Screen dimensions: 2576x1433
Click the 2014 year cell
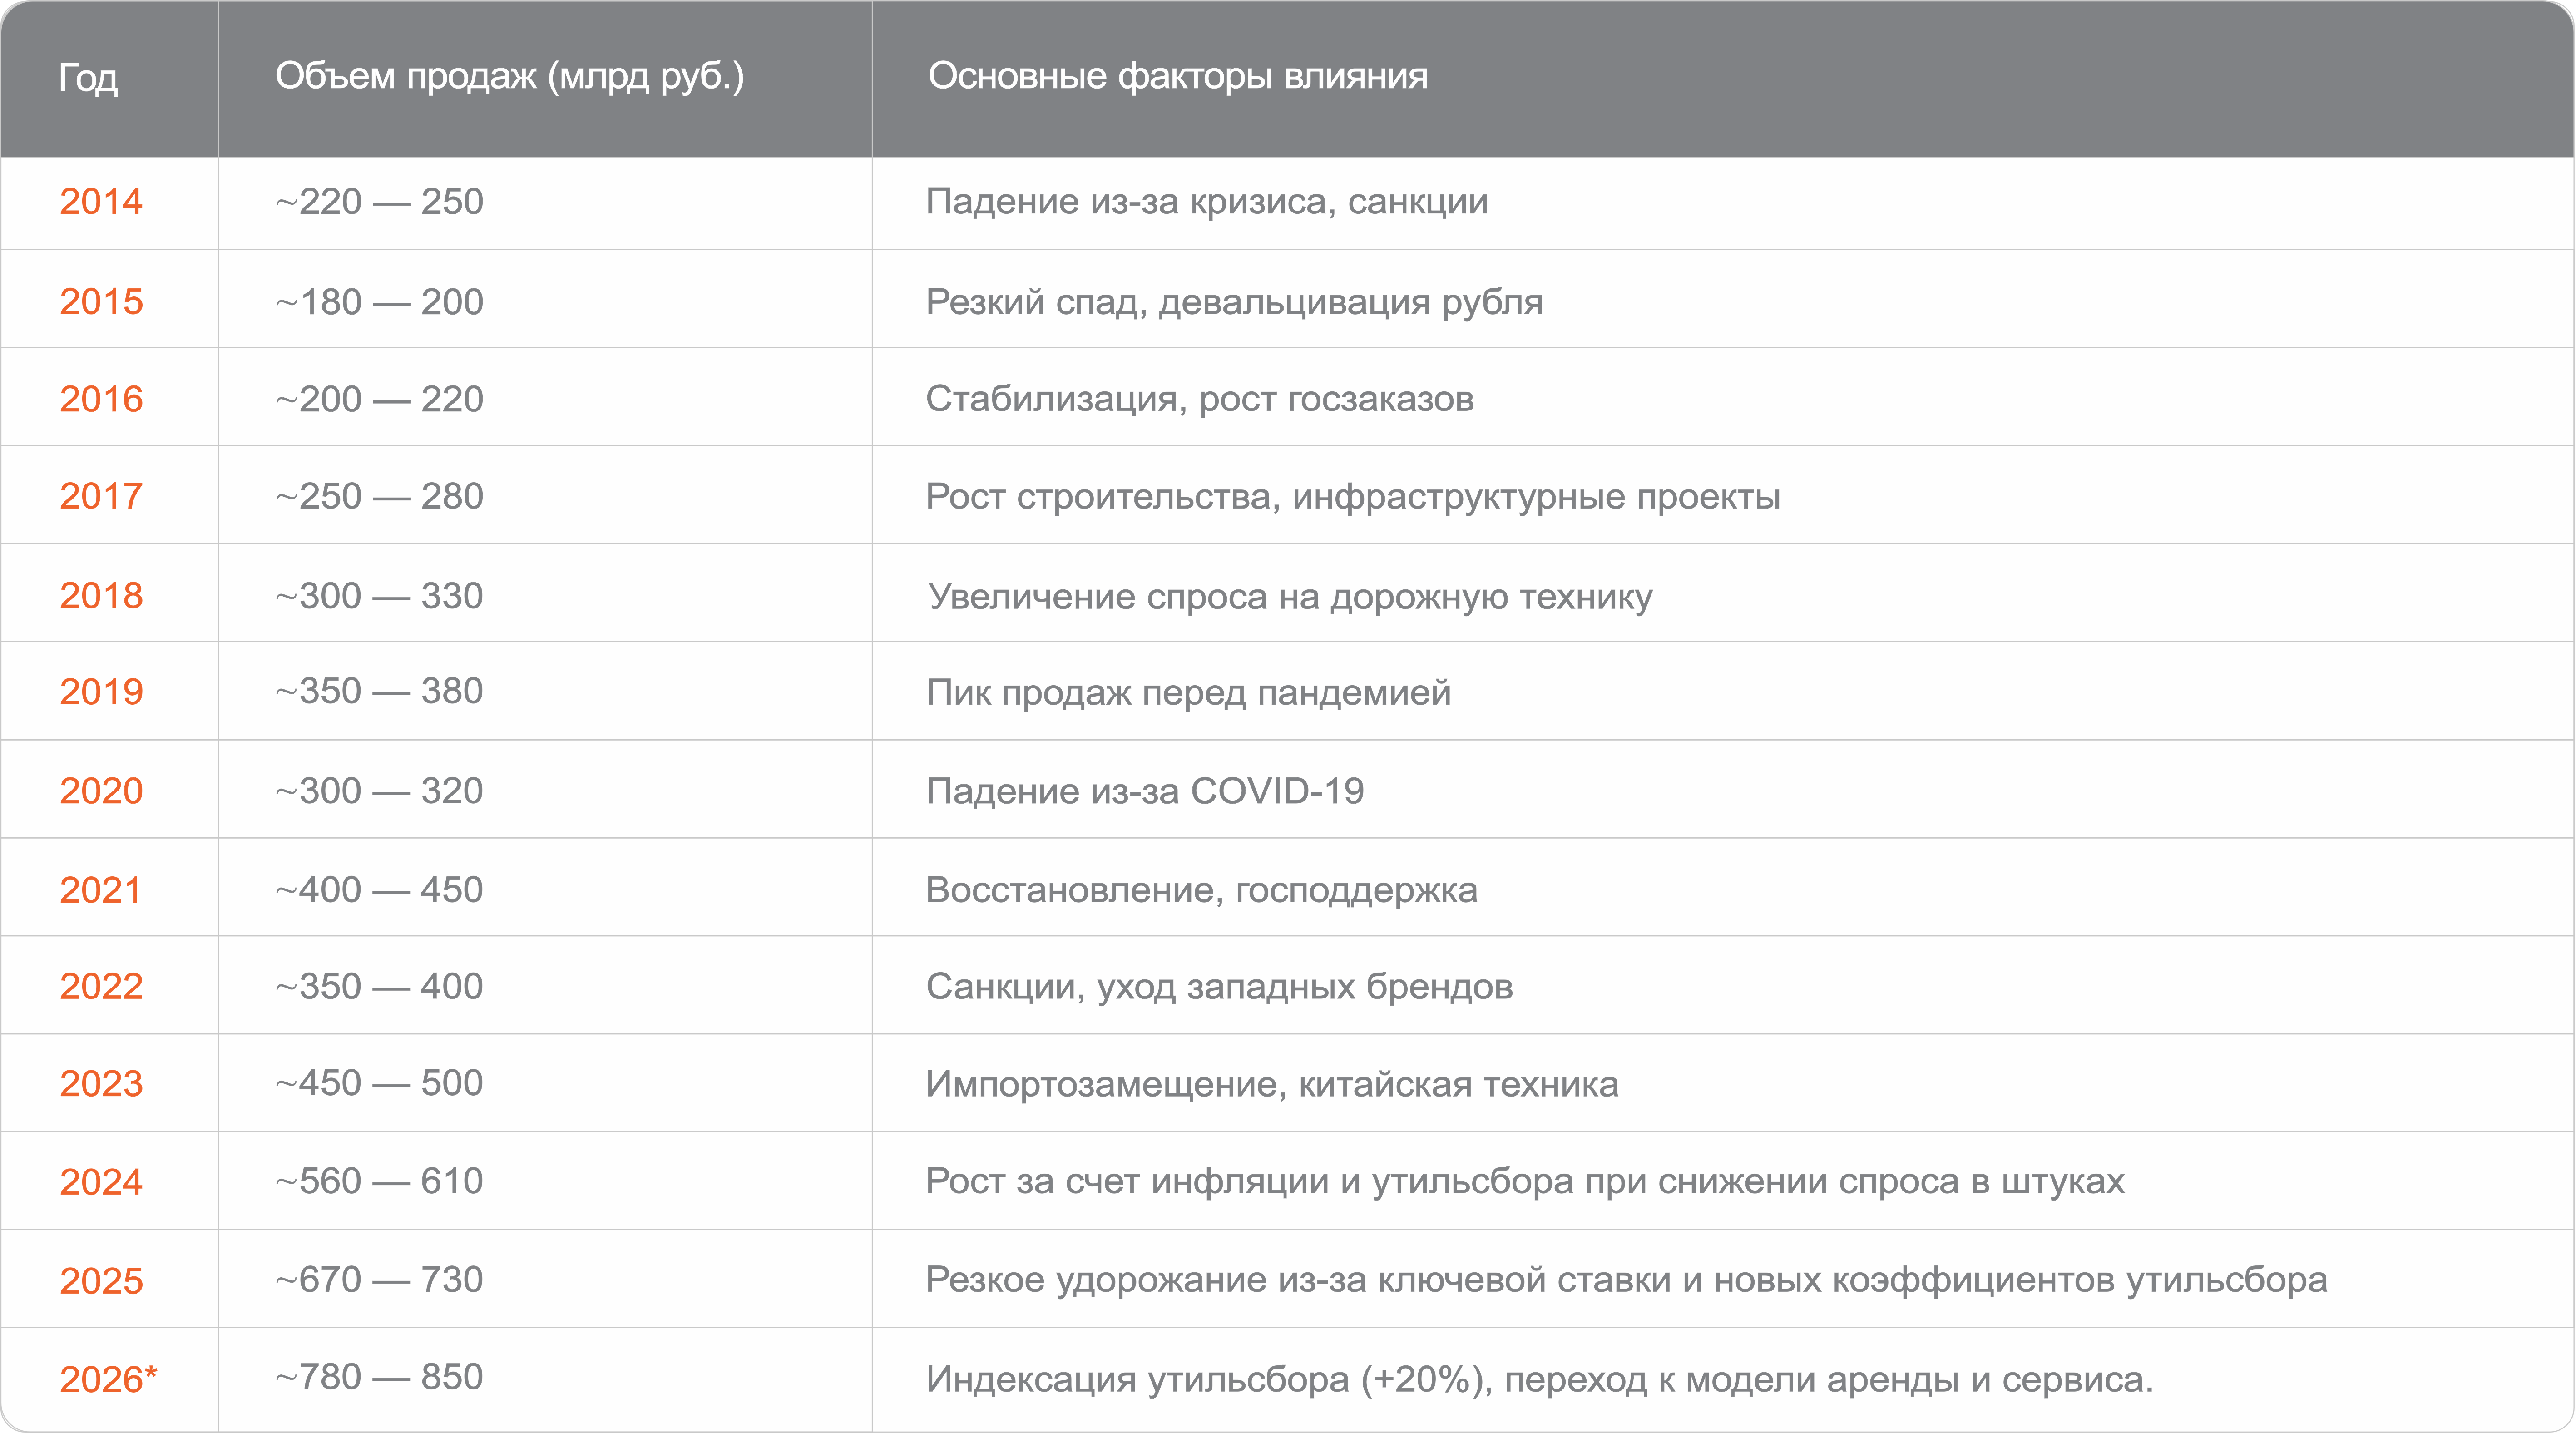click(101, 202)
